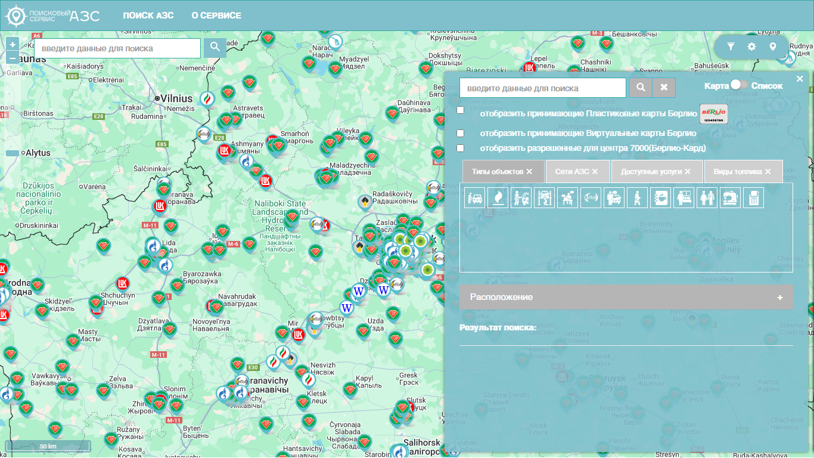Click the green marker near Dzyatlava
814x458 pixels.
point(170,329)
